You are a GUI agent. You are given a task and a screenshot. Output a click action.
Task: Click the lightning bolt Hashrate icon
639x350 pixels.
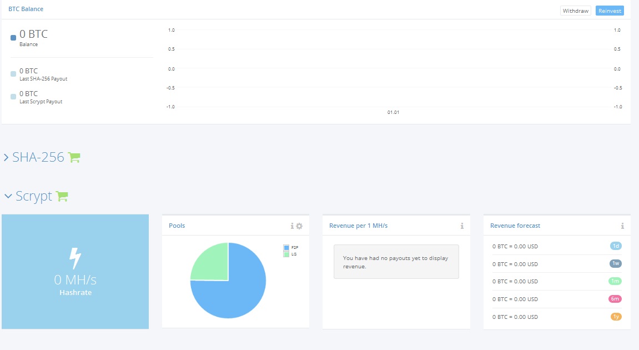75,258
